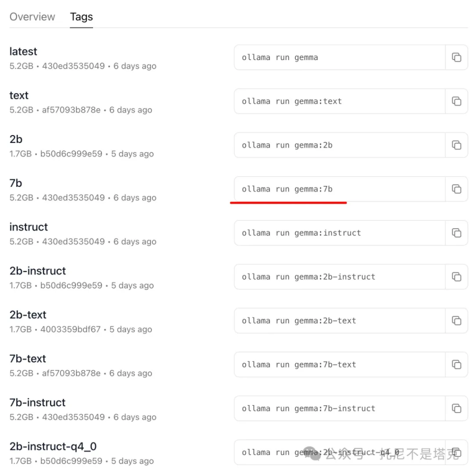
Task: Copy the gemma:2b-instruct run command
Action: (x=456, y=276)
